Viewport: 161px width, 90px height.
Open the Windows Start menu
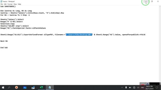tap(3, 87)
